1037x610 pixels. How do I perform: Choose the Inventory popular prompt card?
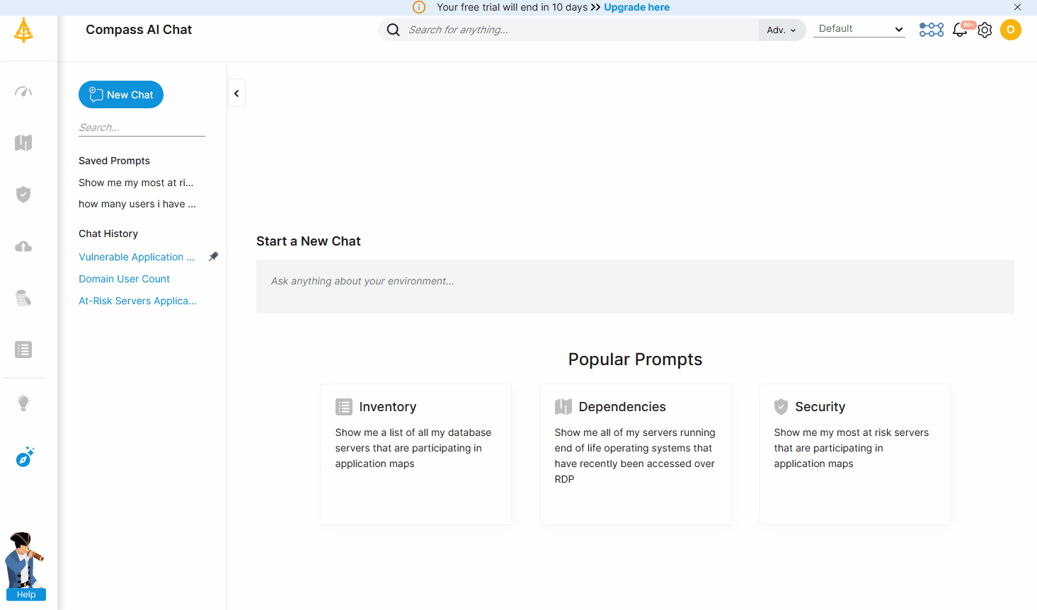[416, 454]
